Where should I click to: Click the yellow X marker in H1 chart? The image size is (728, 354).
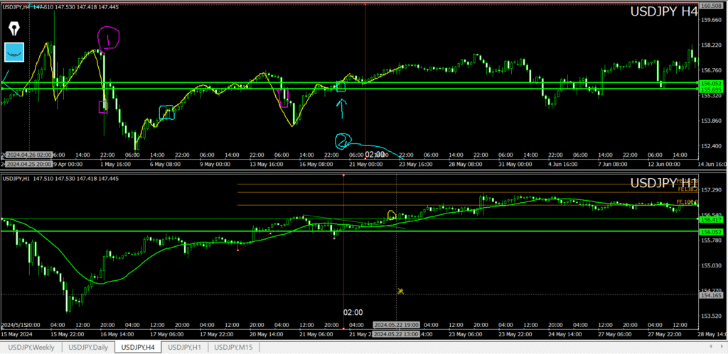coord(401,291)
